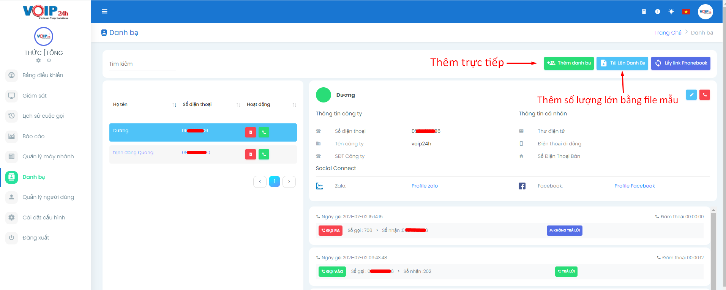Click the call history scrollbar
726x290 pixels.
point(713,247)
